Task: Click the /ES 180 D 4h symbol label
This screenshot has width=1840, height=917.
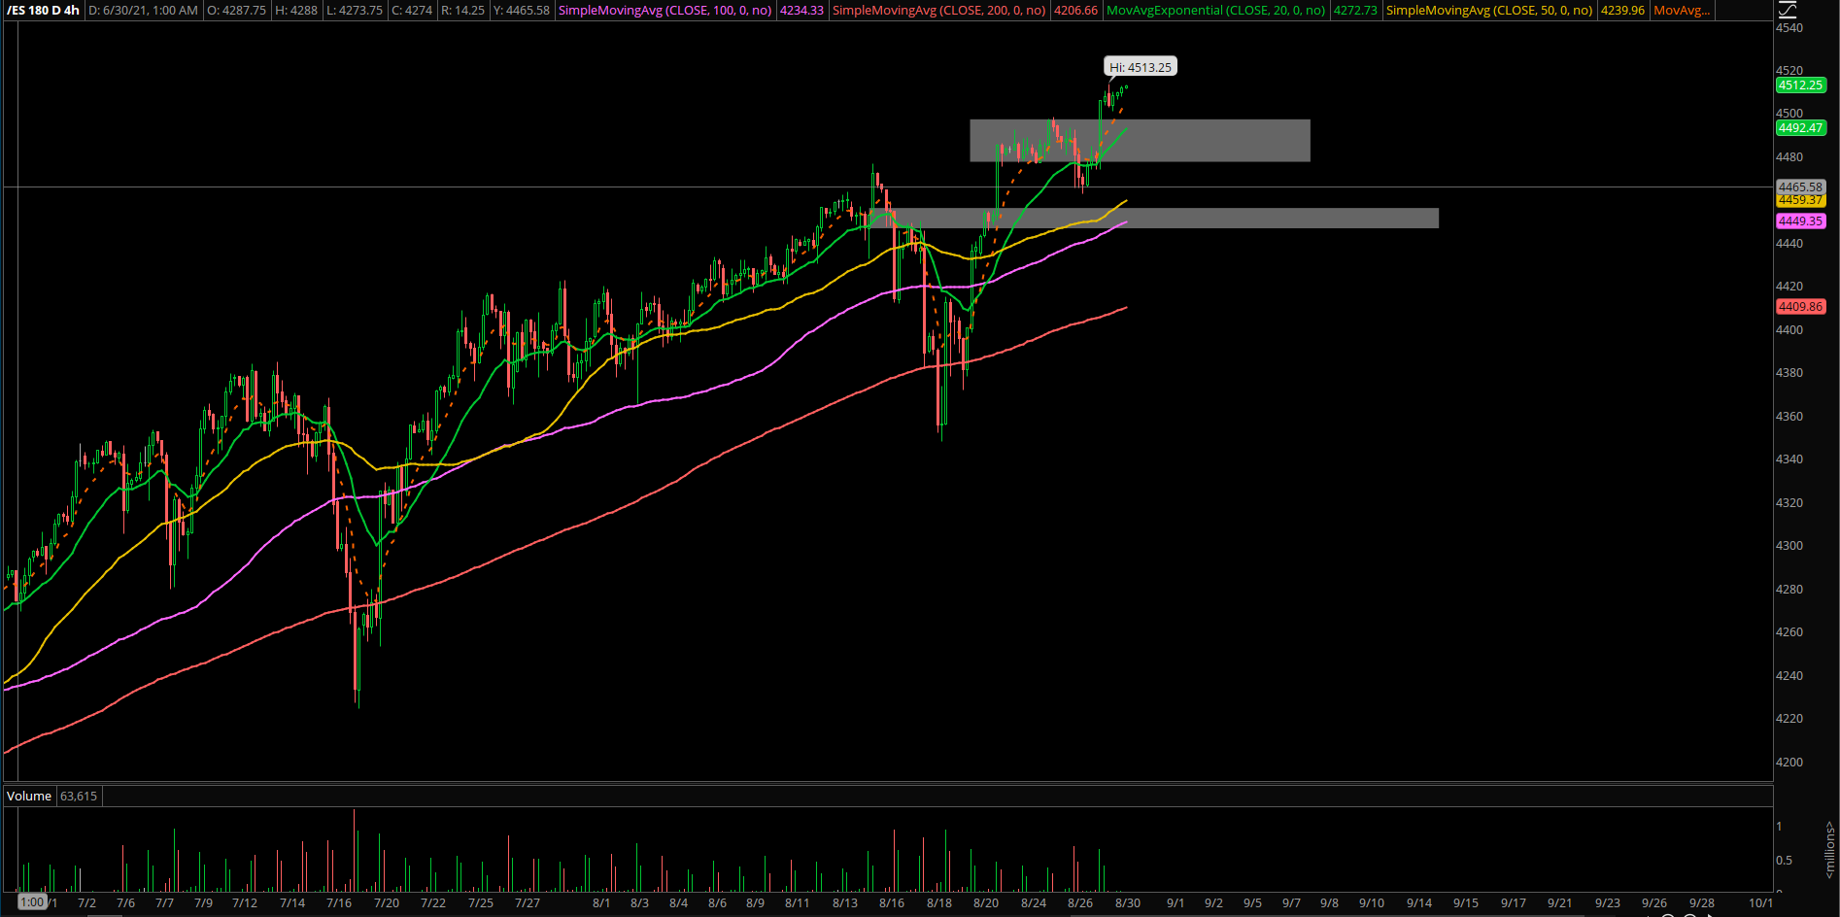Action: [x=44, y=10]
